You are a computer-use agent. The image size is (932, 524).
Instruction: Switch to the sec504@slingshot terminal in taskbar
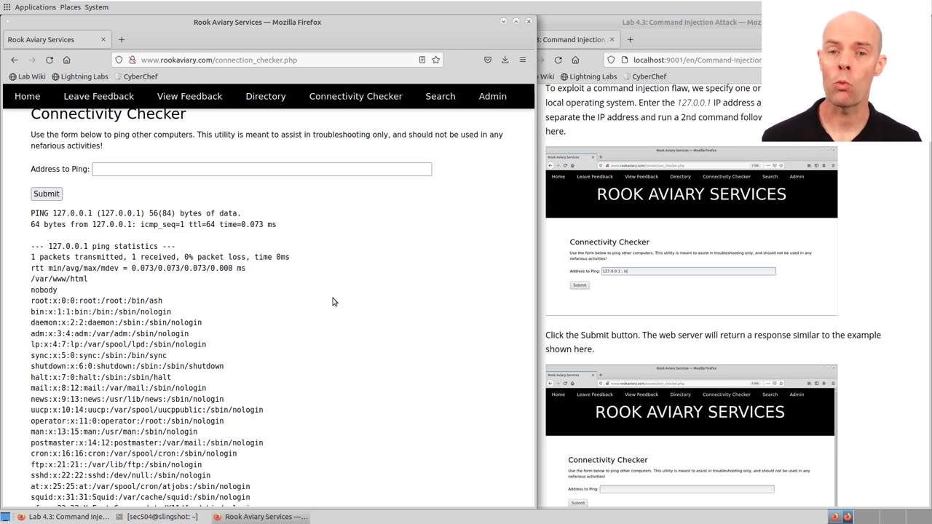pos(157,517)
